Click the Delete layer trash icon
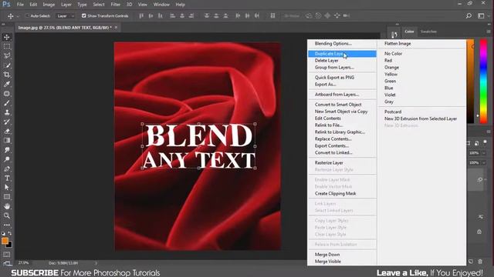 click(x=480, y=262)
